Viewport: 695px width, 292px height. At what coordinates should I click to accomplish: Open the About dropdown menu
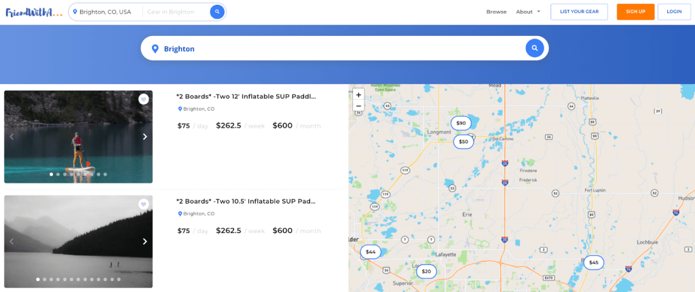pos(528,12)
